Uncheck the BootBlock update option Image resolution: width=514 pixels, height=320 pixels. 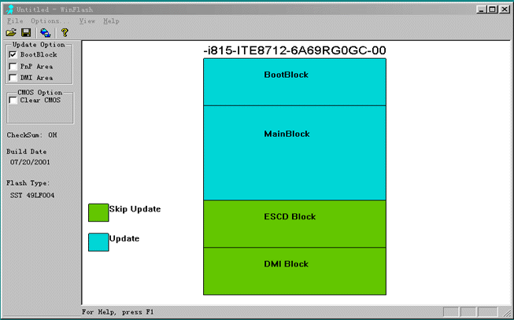point(13,54)
